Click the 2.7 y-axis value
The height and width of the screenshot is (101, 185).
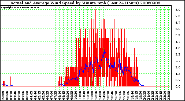pos(178,61)
